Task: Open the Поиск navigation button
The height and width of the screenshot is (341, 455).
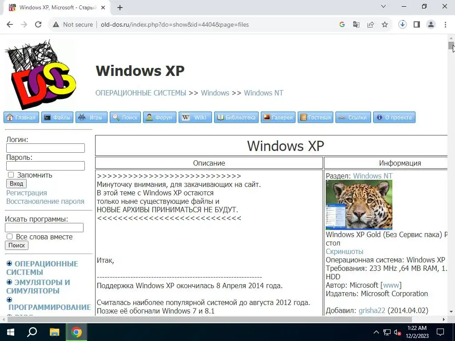Action: [125, 117]
